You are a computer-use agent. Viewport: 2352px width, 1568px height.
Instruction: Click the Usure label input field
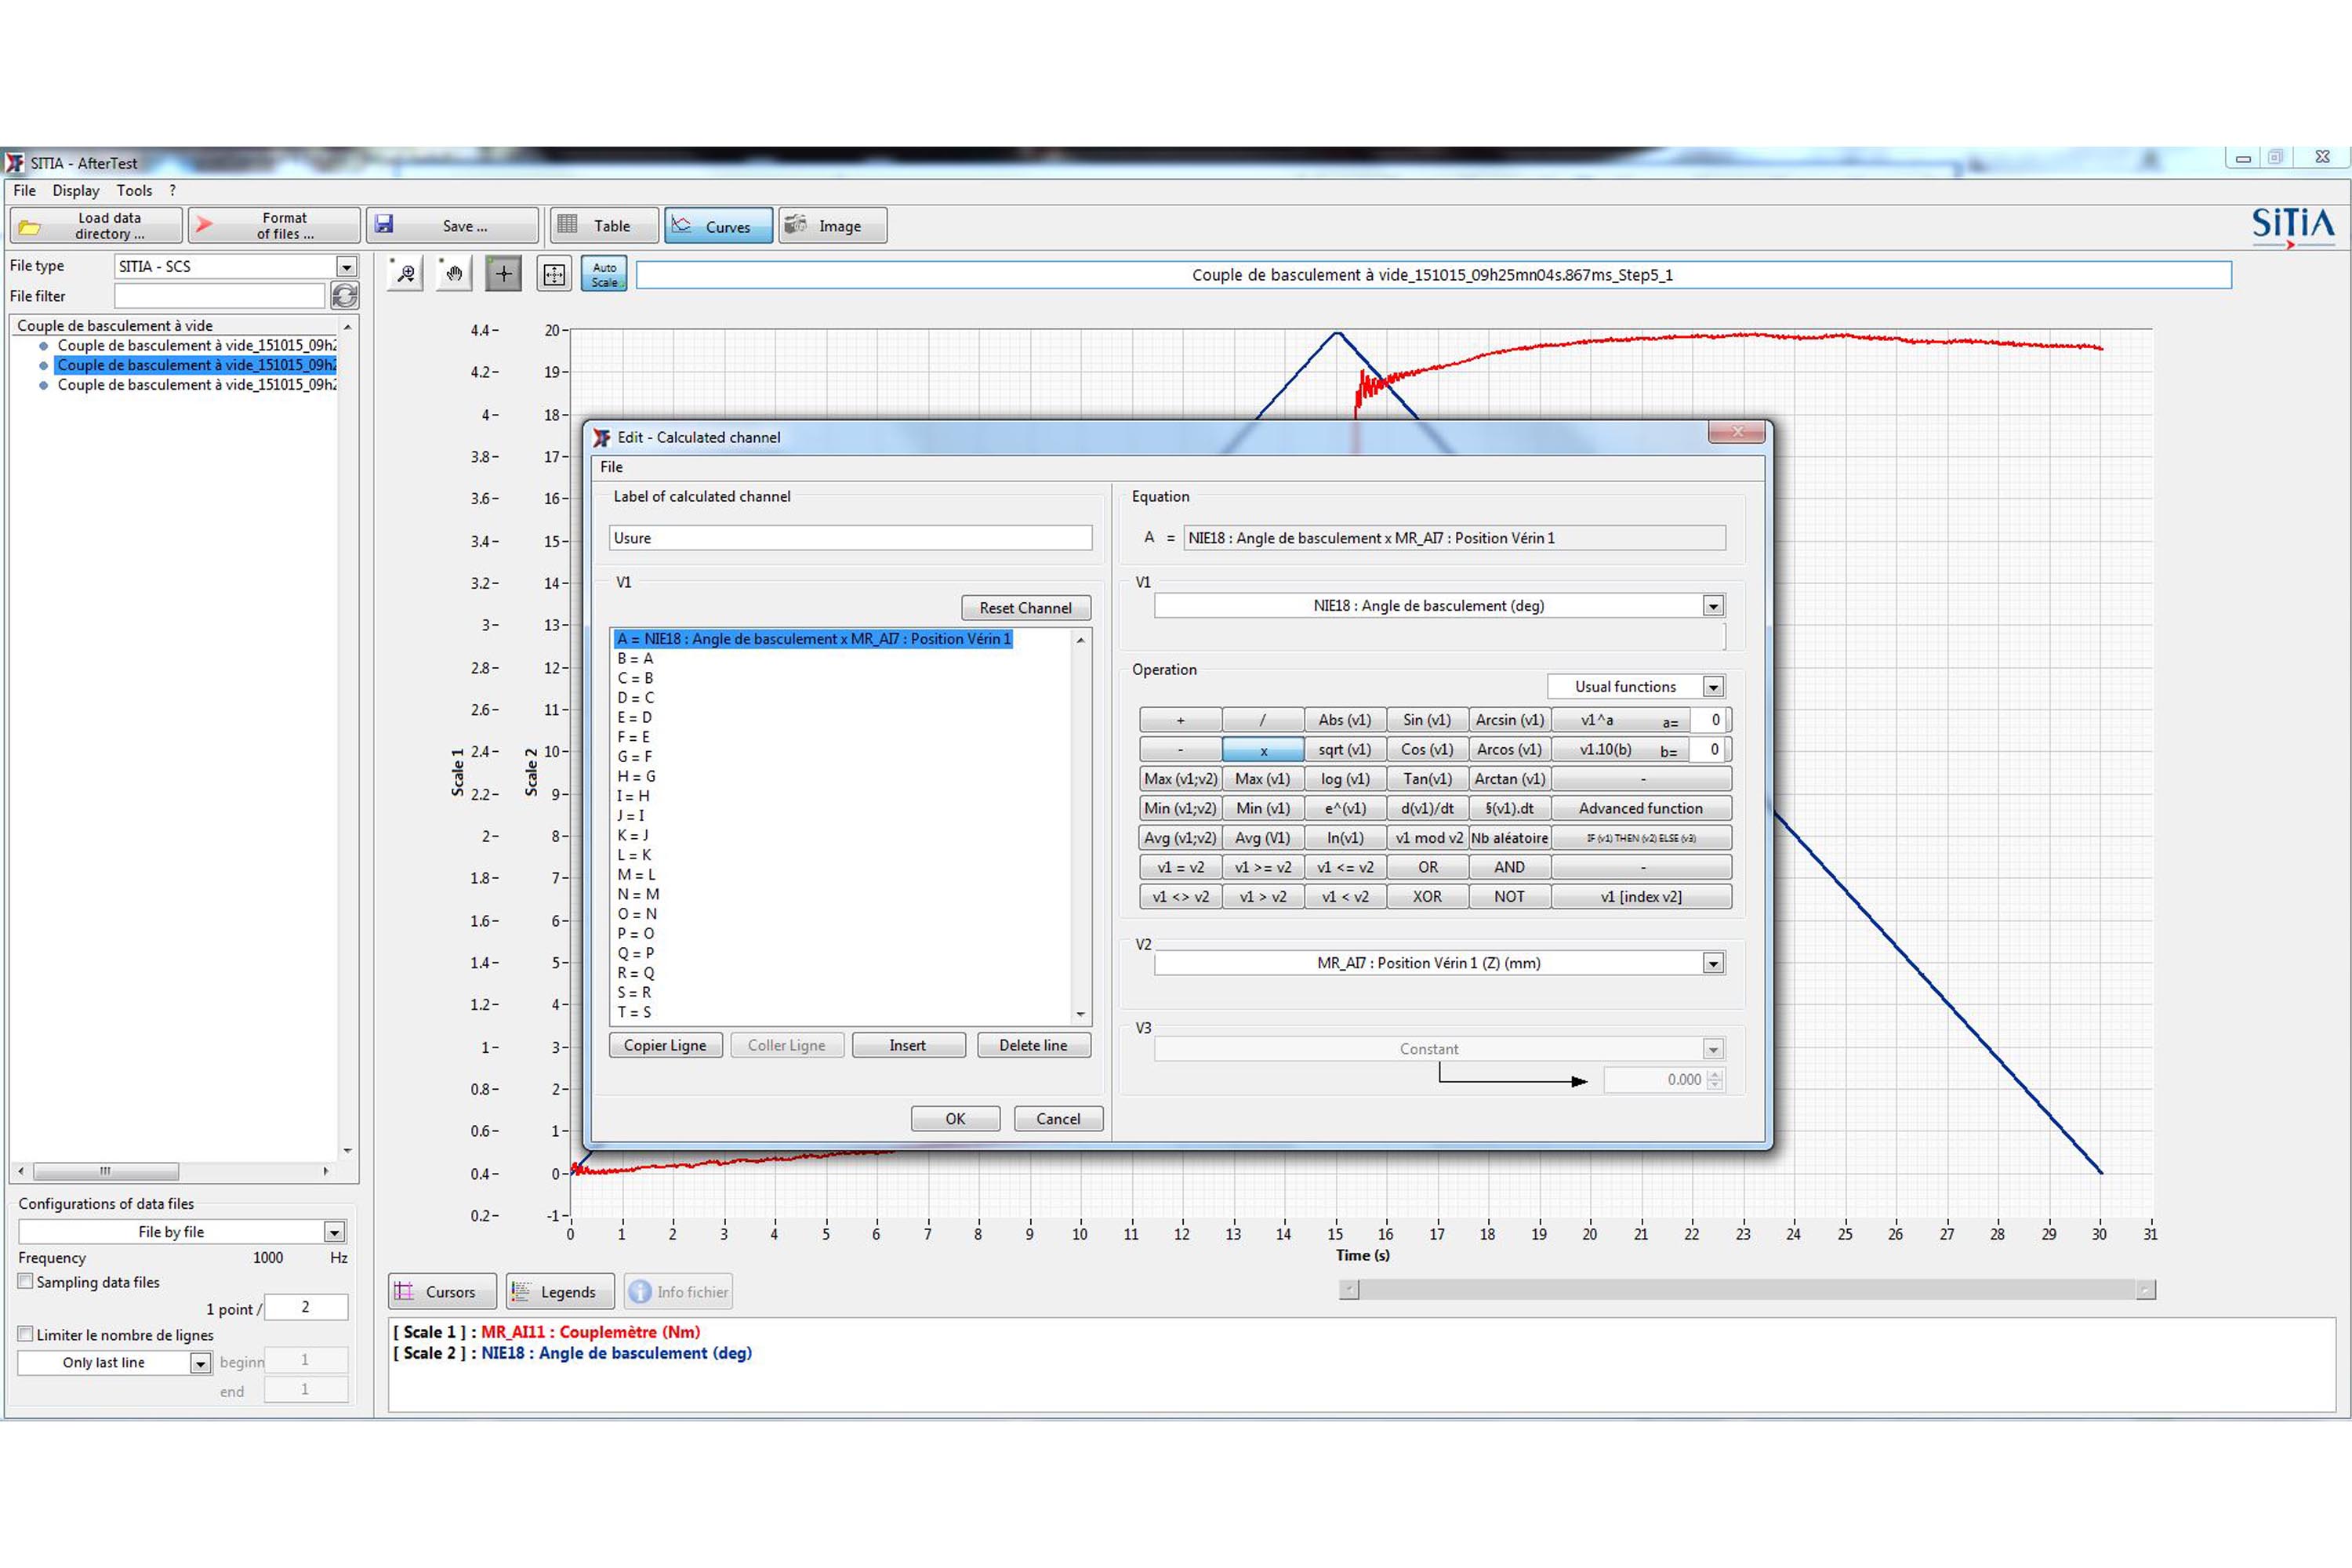(850, 538)
